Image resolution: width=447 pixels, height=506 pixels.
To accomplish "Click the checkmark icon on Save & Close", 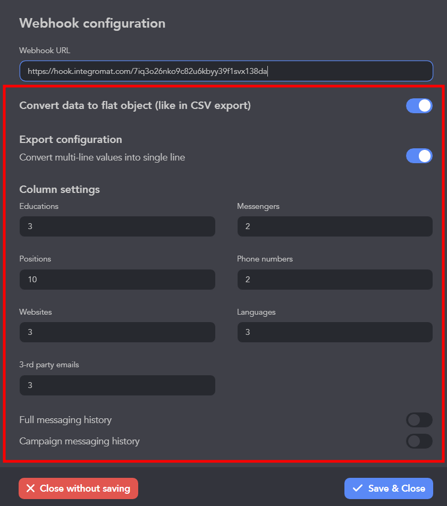I will [358, 488].
